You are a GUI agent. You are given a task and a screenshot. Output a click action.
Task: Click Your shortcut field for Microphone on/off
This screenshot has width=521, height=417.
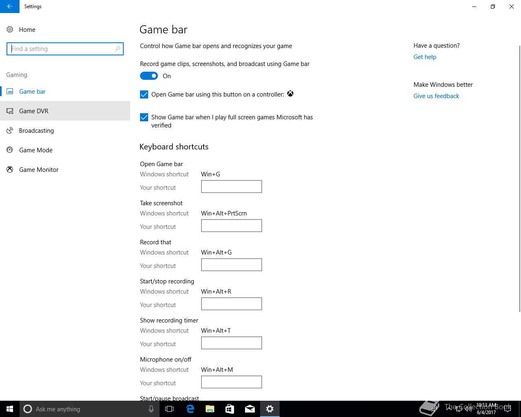coord(232,382)
